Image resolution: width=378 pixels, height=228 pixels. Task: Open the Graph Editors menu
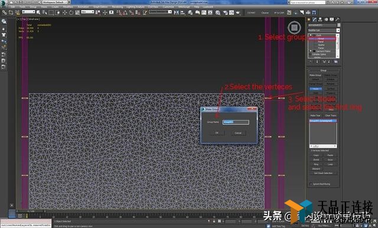100,7
